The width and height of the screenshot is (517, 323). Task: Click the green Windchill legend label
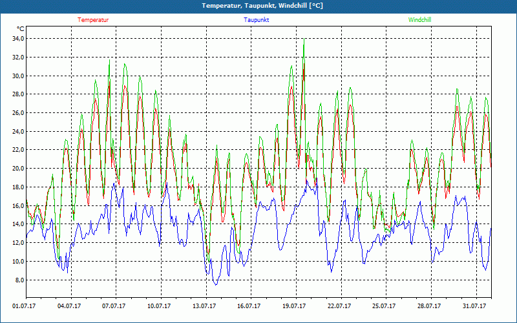pos(419,20)
